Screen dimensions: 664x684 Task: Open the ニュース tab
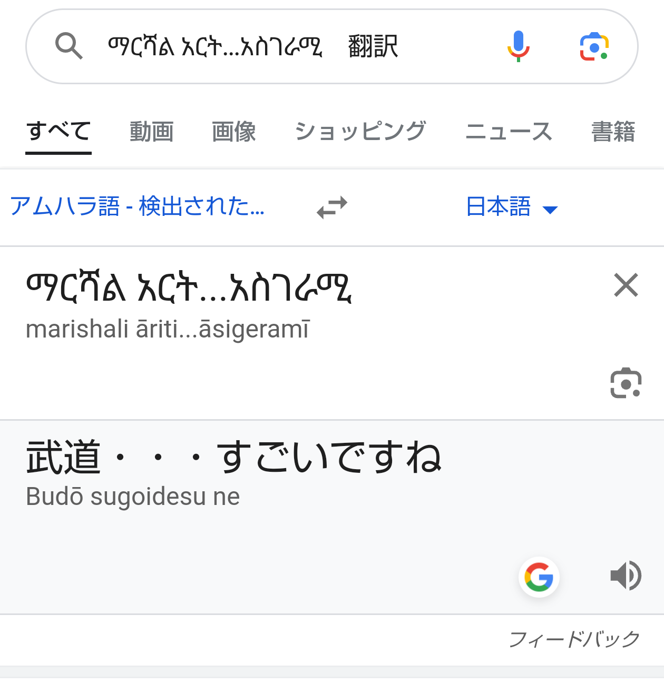(x=509, y=132)
